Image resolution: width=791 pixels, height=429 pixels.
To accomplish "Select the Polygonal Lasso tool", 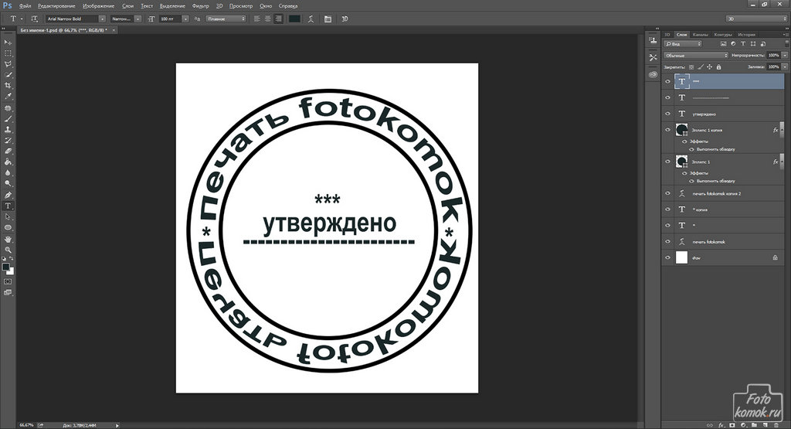I will (x=8, y=64).
